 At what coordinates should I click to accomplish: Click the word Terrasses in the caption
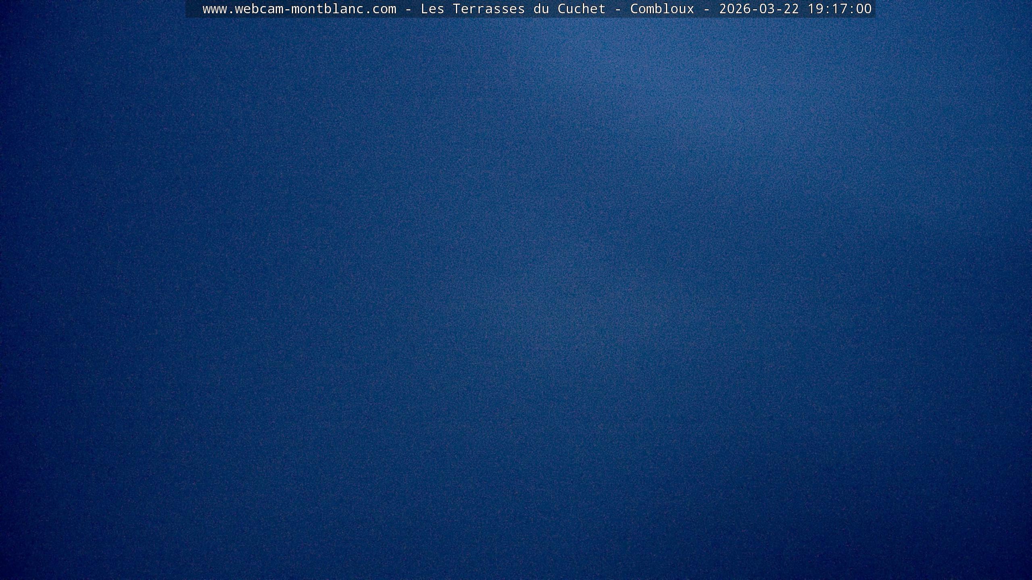pyautogui.click(x=489, y=9)
